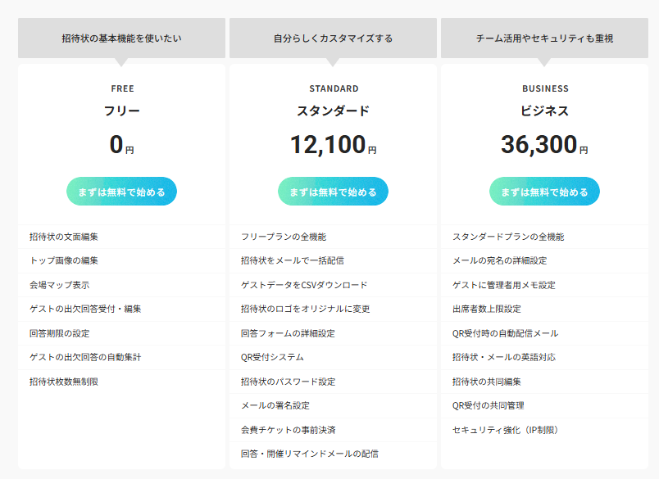The width and height of the screenshot is (659, 479).
Task: Select the 自分らしくカスタマイズする header
Action: [x=333, y=38]
